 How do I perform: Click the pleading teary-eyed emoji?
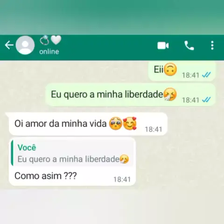point(116,124)
